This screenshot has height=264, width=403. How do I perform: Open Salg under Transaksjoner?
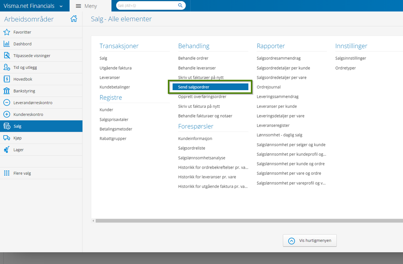click(x=103, y=58)
